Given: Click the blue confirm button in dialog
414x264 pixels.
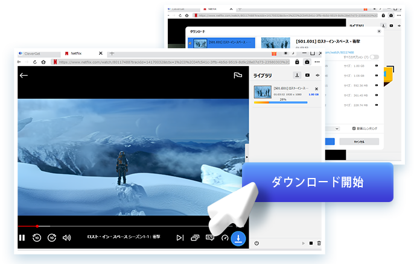Looking at the screenshot, I should [x=330, y=141].
